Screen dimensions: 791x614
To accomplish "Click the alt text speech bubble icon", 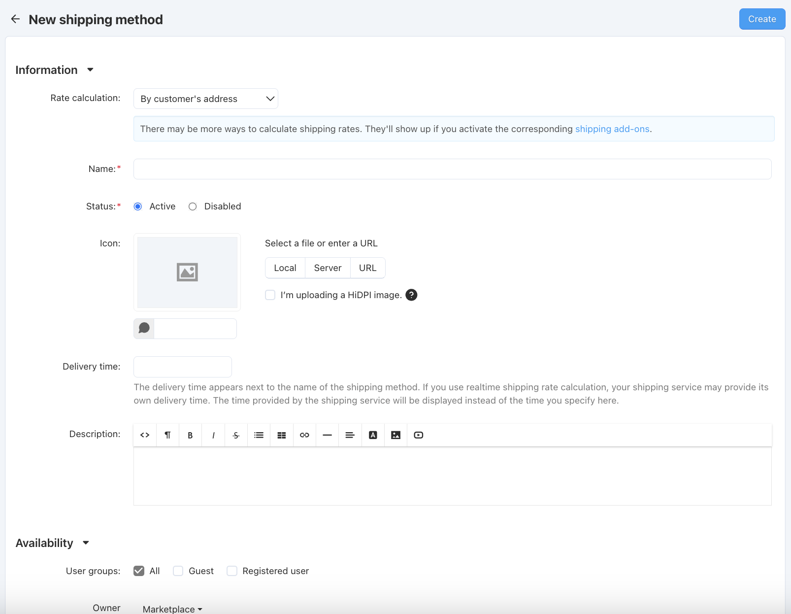I will pyautogui.click(x=144, y=328).
